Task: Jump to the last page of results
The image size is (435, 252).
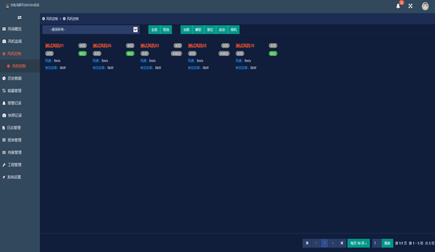Action: (341, 243)
